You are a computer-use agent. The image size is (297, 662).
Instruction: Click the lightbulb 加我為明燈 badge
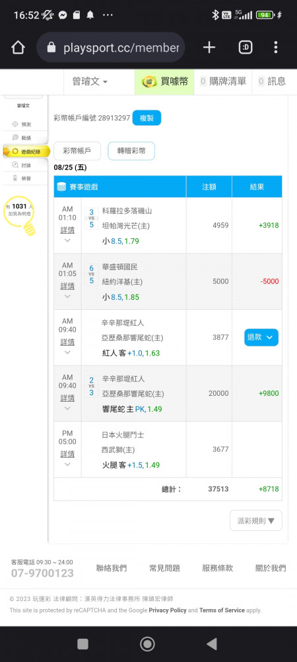tap(19, 215)
